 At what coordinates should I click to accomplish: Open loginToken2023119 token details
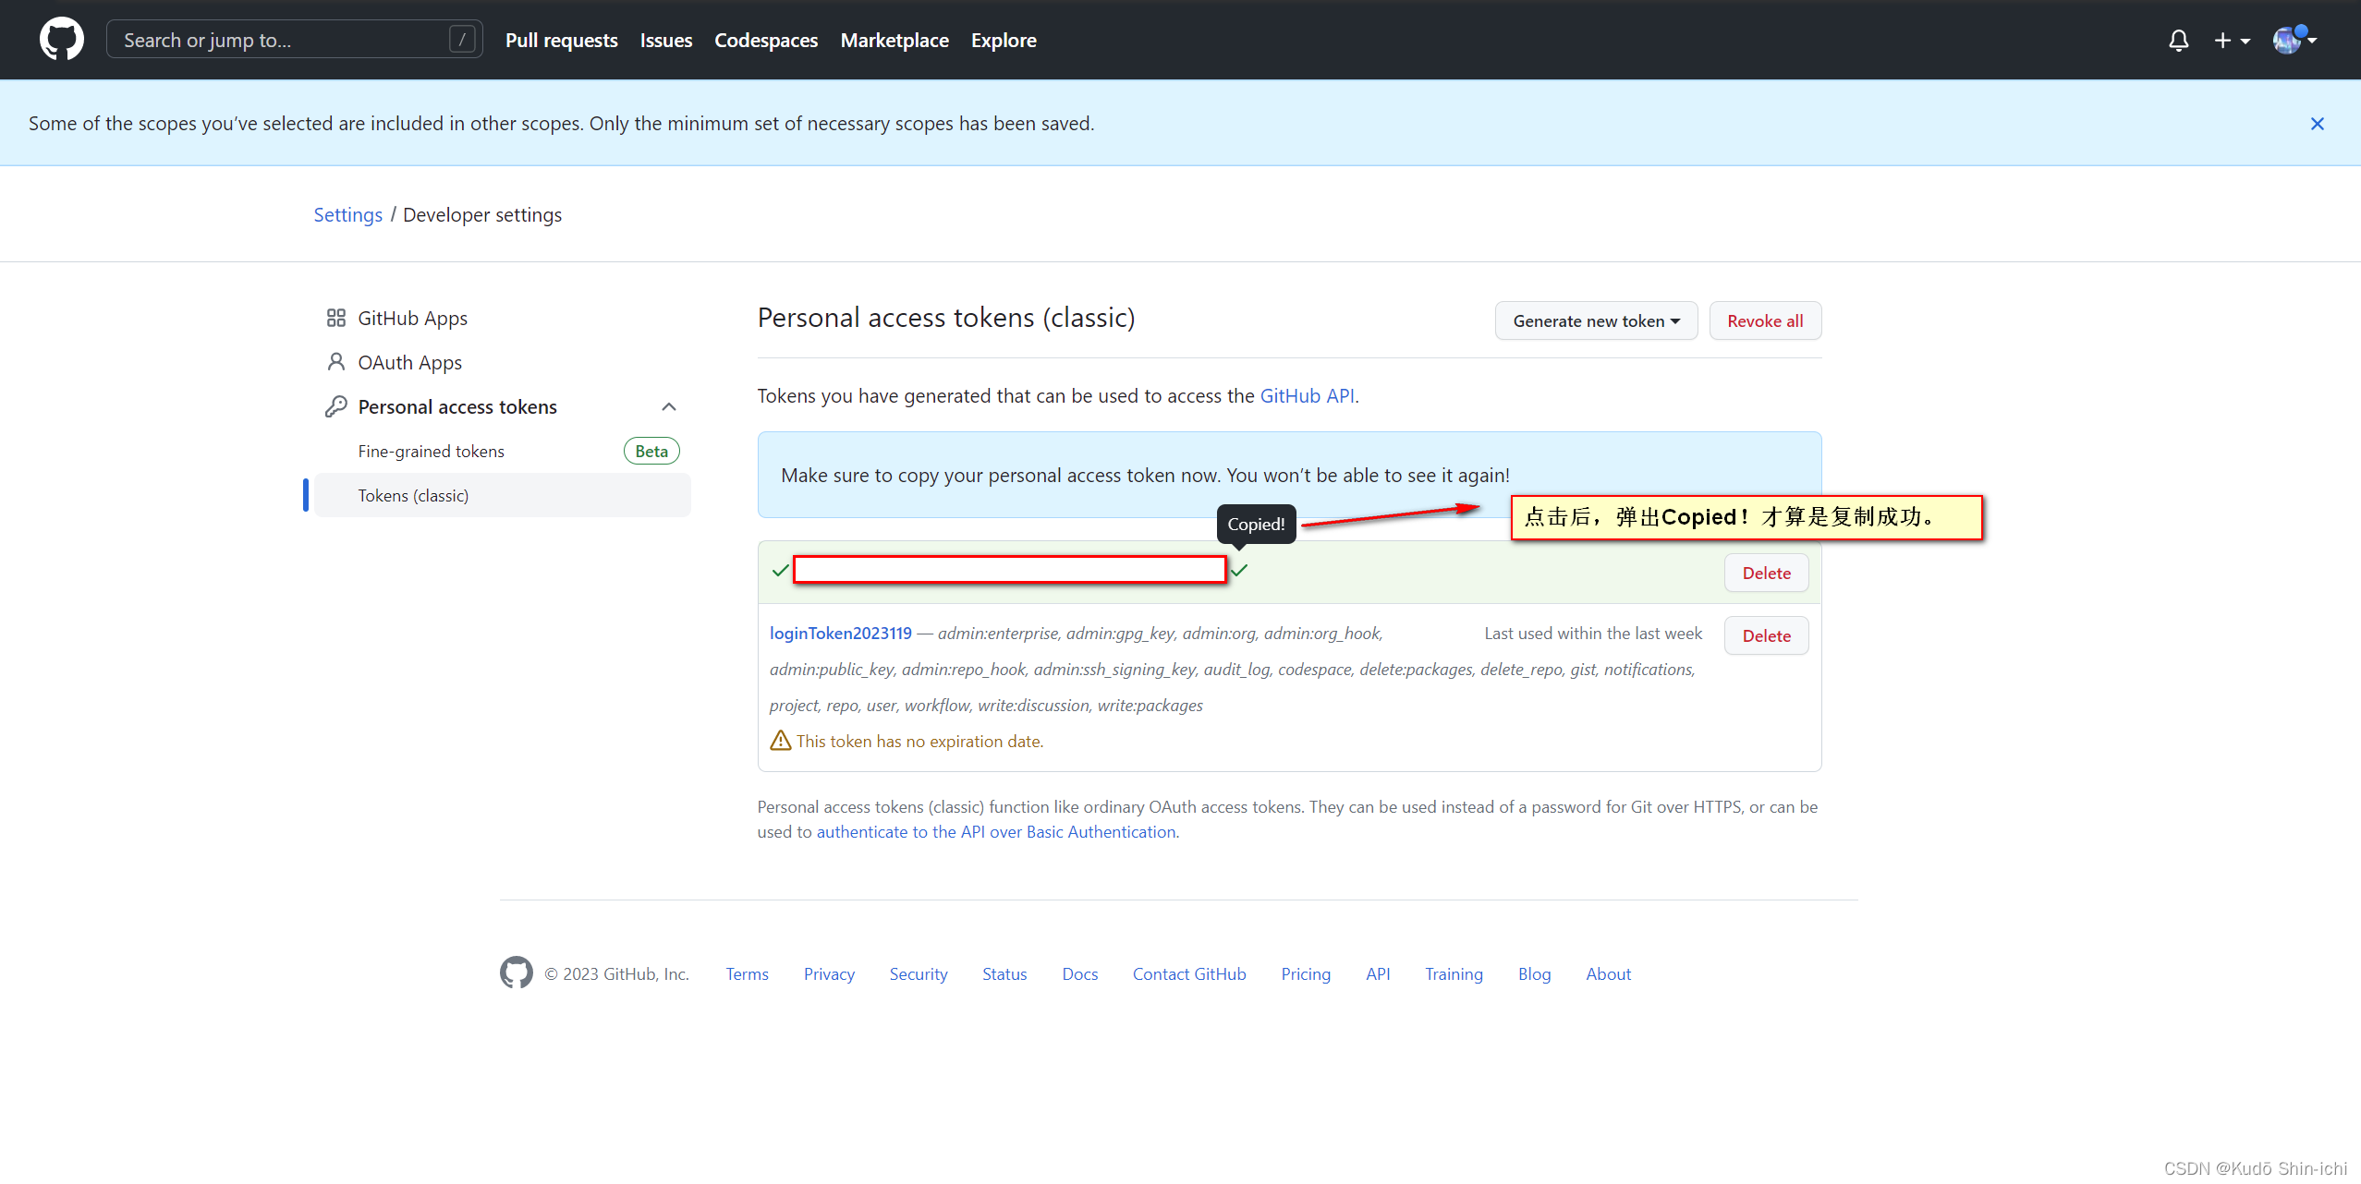tap(840, 634)
